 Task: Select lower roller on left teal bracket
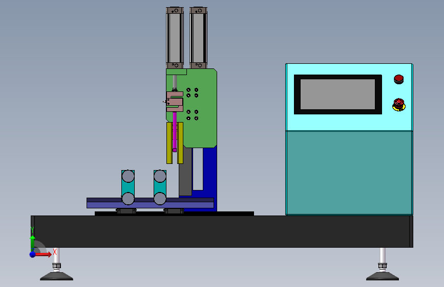click(128, 199)
